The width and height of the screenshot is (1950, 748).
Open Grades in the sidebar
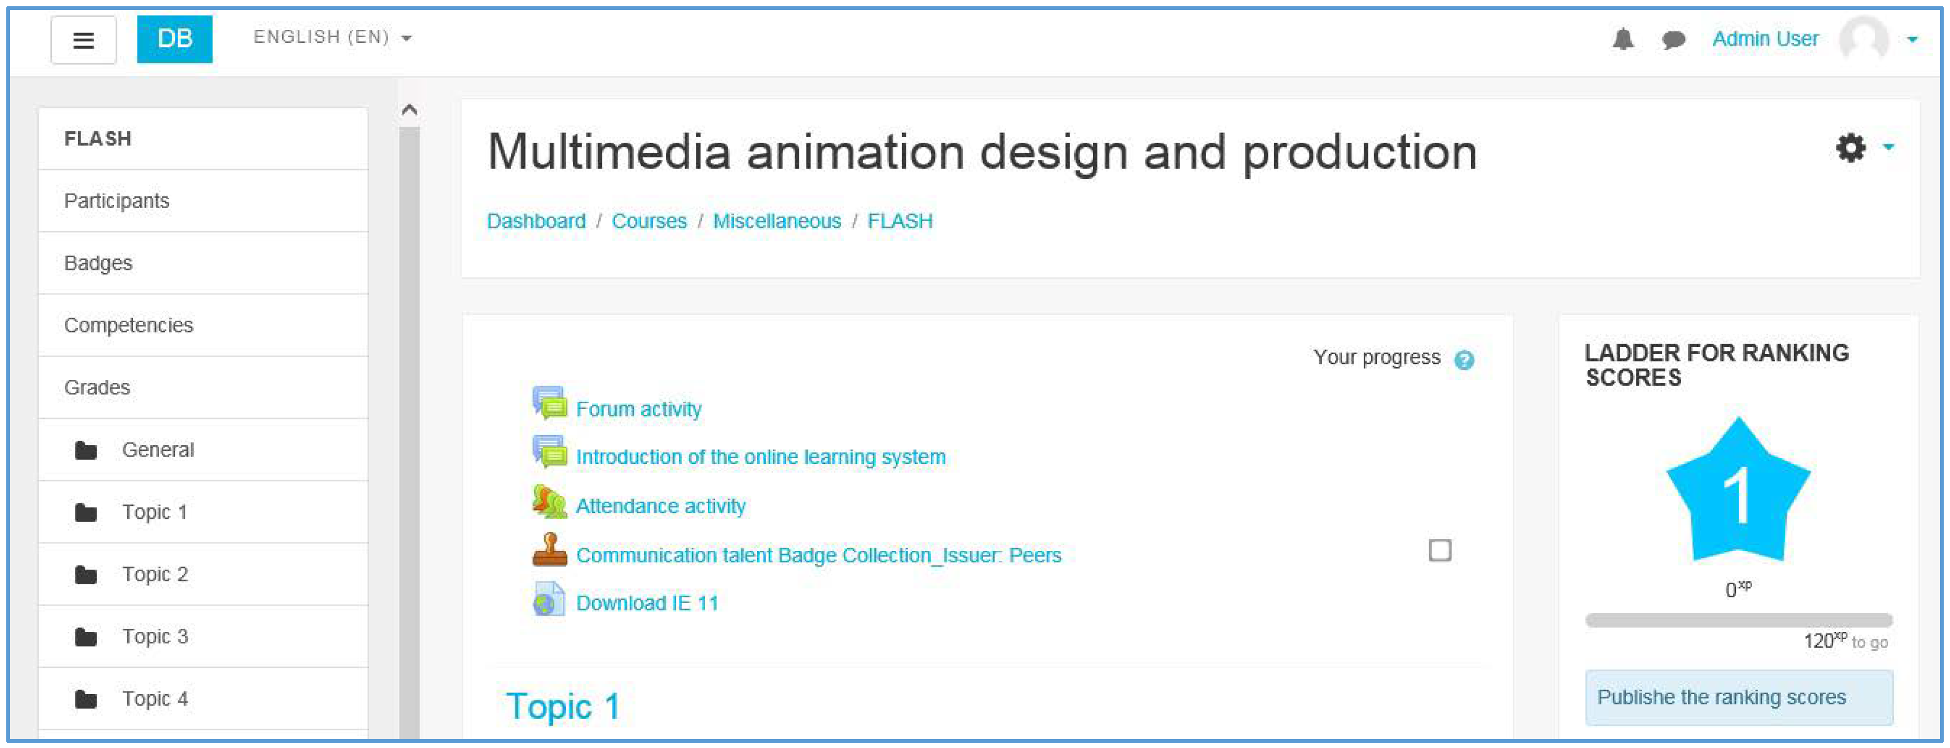coord(203,387)
